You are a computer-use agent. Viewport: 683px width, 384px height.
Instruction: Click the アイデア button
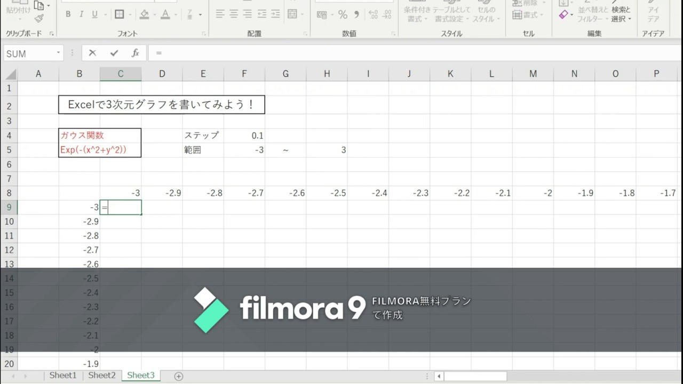(x=653, y=12)
